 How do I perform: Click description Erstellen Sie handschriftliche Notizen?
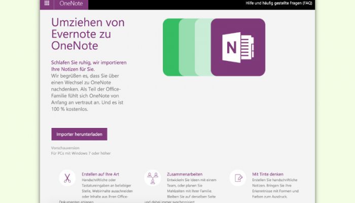coord(275,188)
